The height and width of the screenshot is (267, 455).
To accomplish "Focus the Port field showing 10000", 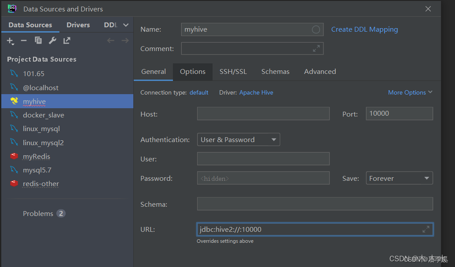I will 399,113.
